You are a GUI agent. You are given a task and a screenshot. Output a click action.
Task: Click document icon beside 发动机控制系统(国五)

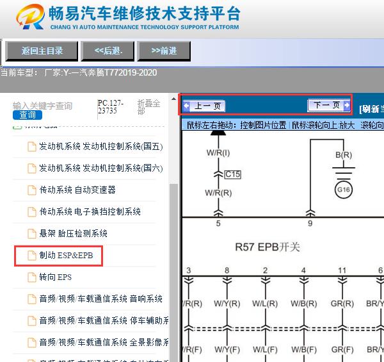[x=32, y=147]
